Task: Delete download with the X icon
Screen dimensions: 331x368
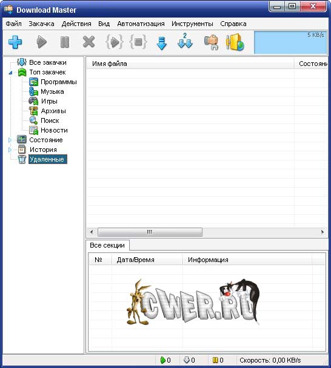Action: (89, 42)
